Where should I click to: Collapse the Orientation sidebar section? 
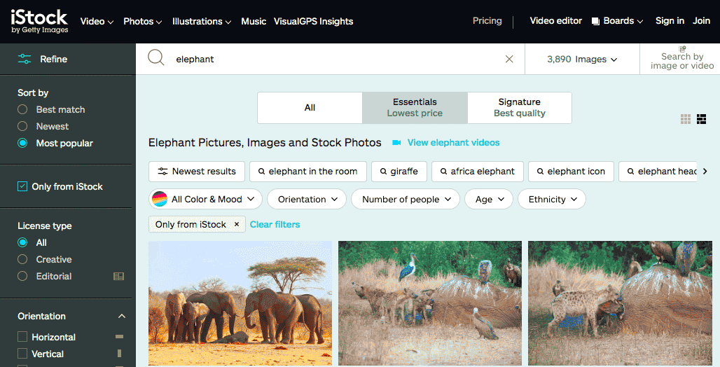click(122, 317)
